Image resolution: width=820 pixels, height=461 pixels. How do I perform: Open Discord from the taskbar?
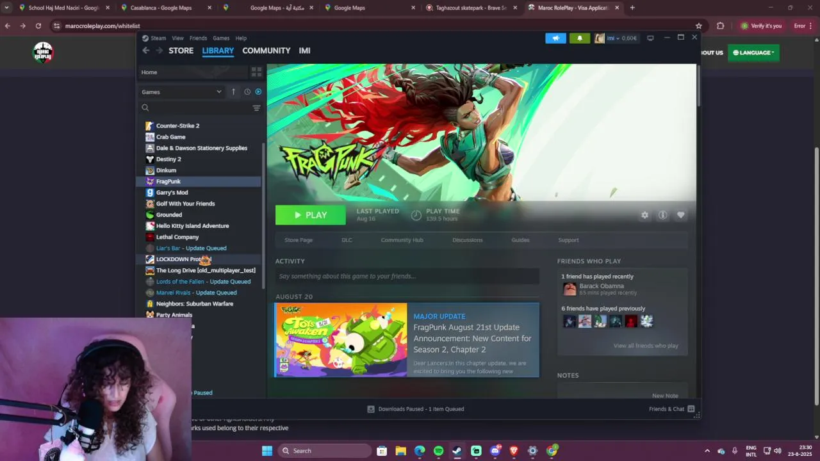pos(495,451)
